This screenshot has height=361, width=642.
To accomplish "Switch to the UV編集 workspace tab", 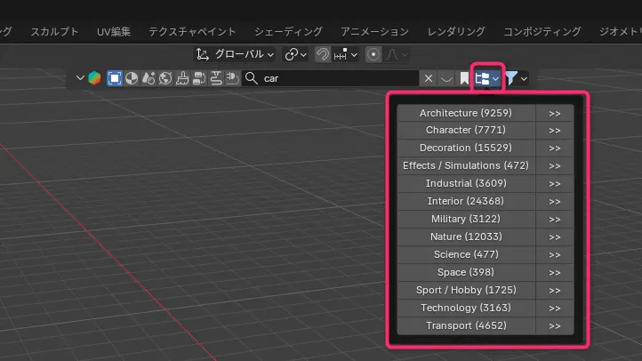I will point(114,31).
